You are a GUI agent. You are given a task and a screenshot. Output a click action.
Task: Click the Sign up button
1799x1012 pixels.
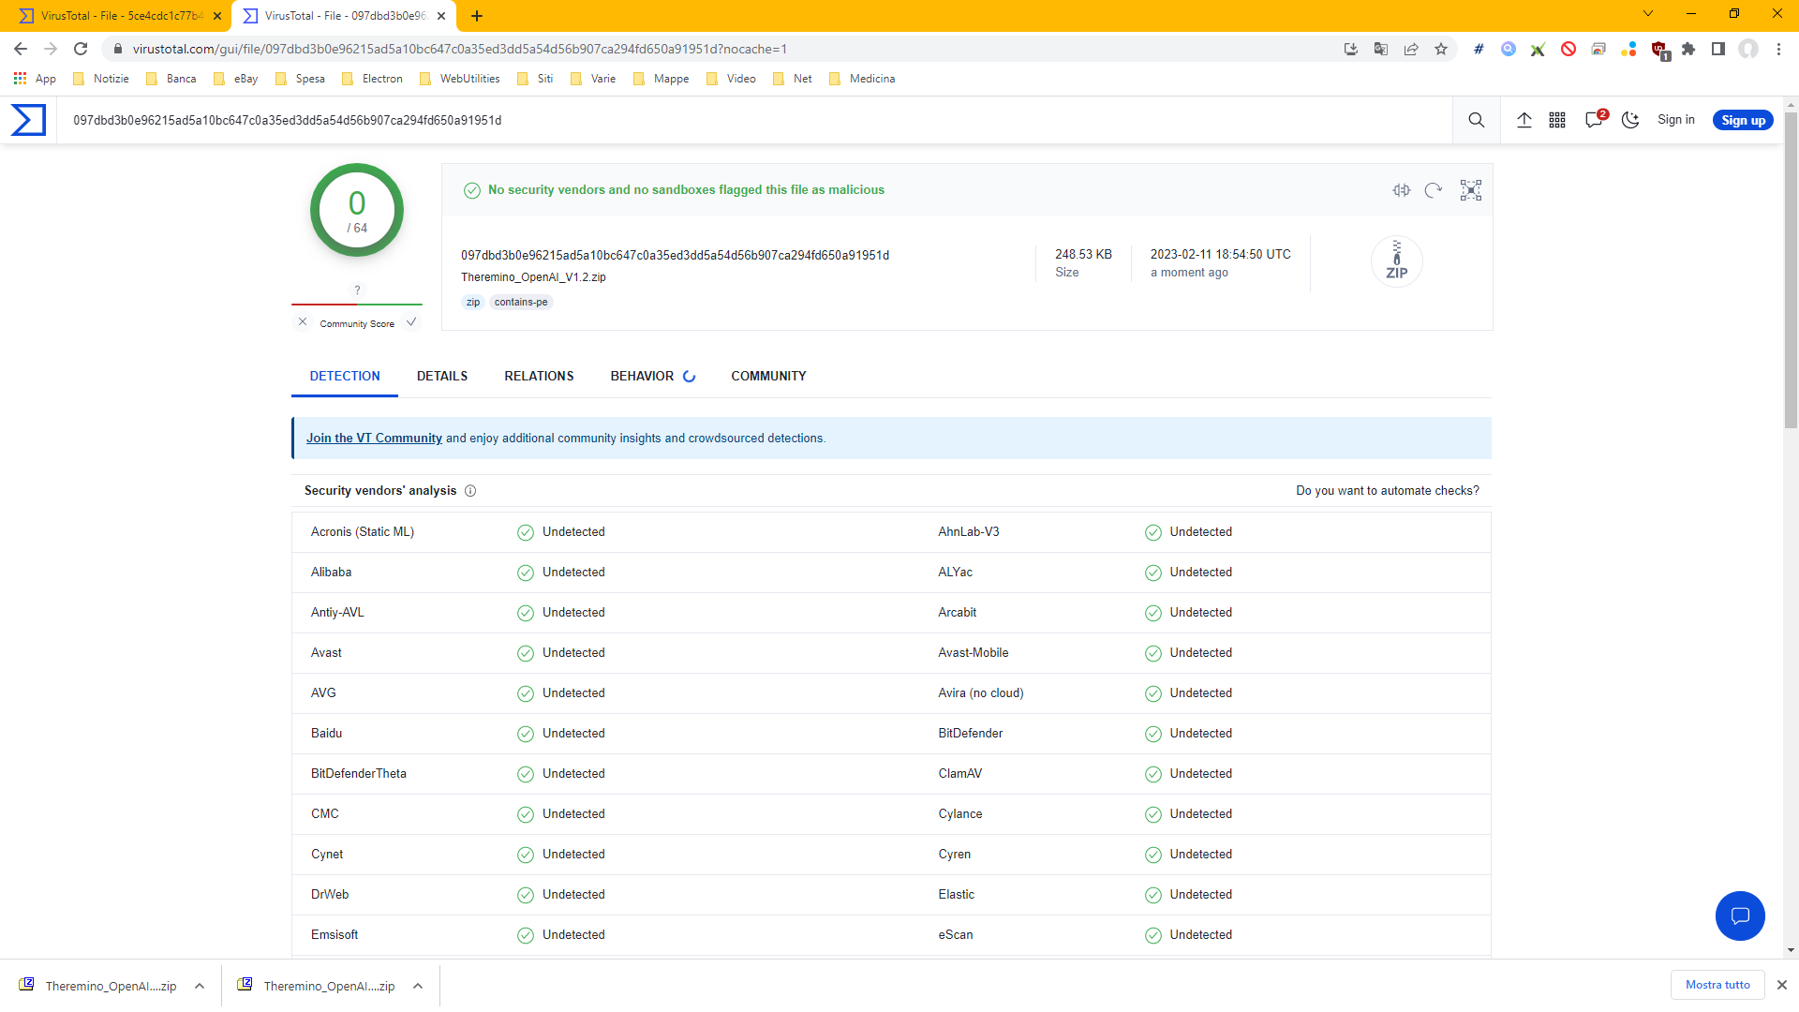click(x=1743, y=120)
